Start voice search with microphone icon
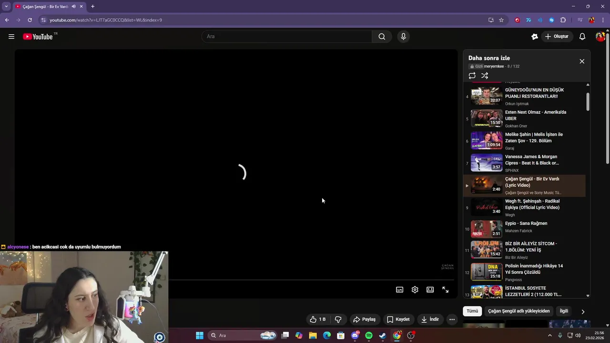Screen dimensions: 610x343 (403, 37)
